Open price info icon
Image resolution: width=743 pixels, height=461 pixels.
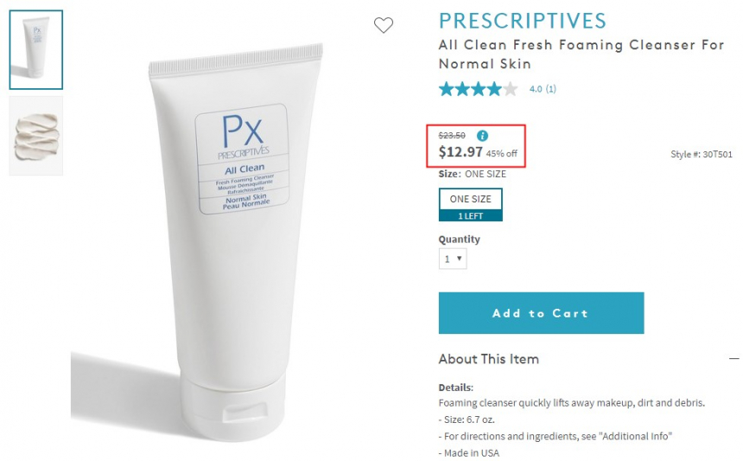[x=482, y=136]
